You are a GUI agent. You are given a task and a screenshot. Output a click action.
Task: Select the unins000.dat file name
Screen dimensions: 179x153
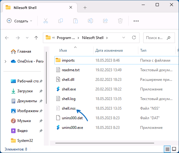(72, 118)
